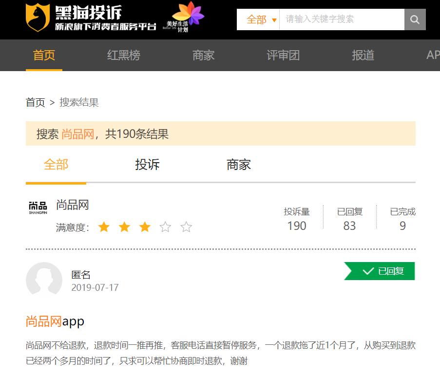Click the anonymous user avatar
This screenshot has width=440, height=377.
tap(44, 280)
